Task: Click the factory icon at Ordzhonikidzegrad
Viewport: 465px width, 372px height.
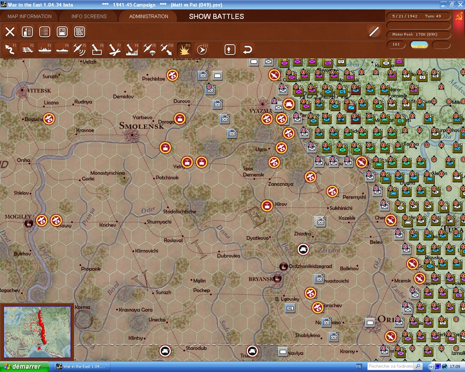Action: (x=283, y=267)
